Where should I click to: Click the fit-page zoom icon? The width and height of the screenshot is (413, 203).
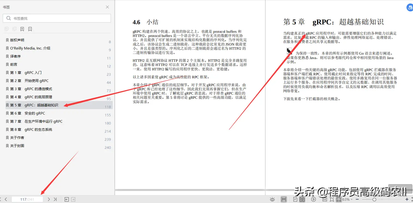pos(332,199)
